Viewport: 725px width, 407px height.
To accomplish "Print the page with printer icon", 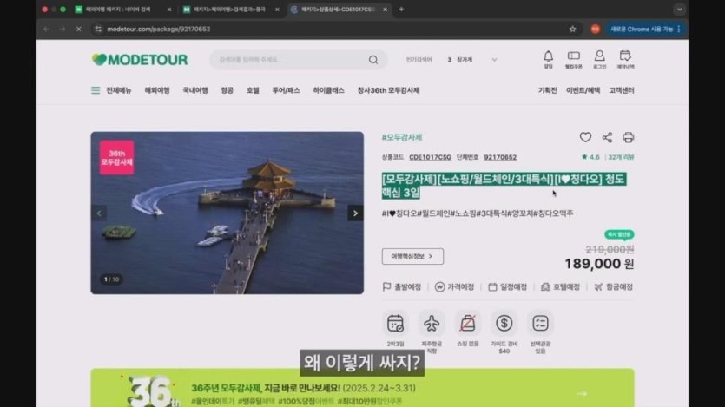I will 628,137.
